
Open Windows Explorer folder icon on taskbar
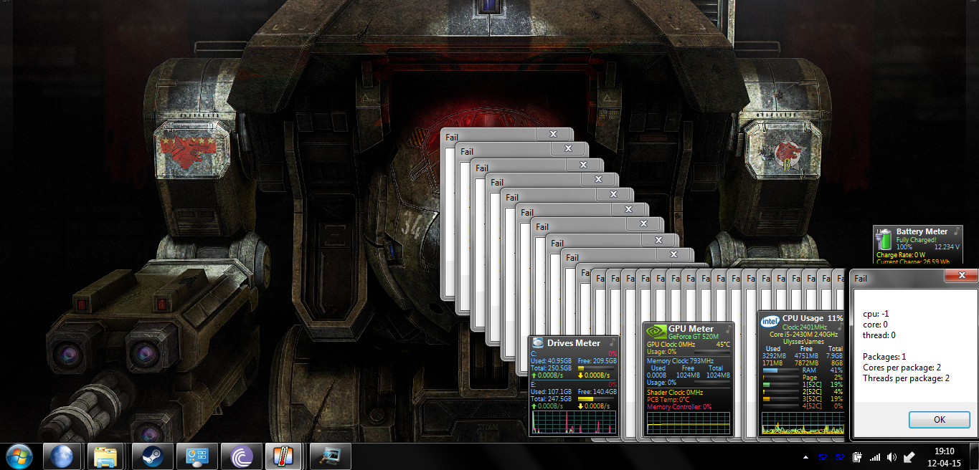pyautogui.click(x=105, y=456)
